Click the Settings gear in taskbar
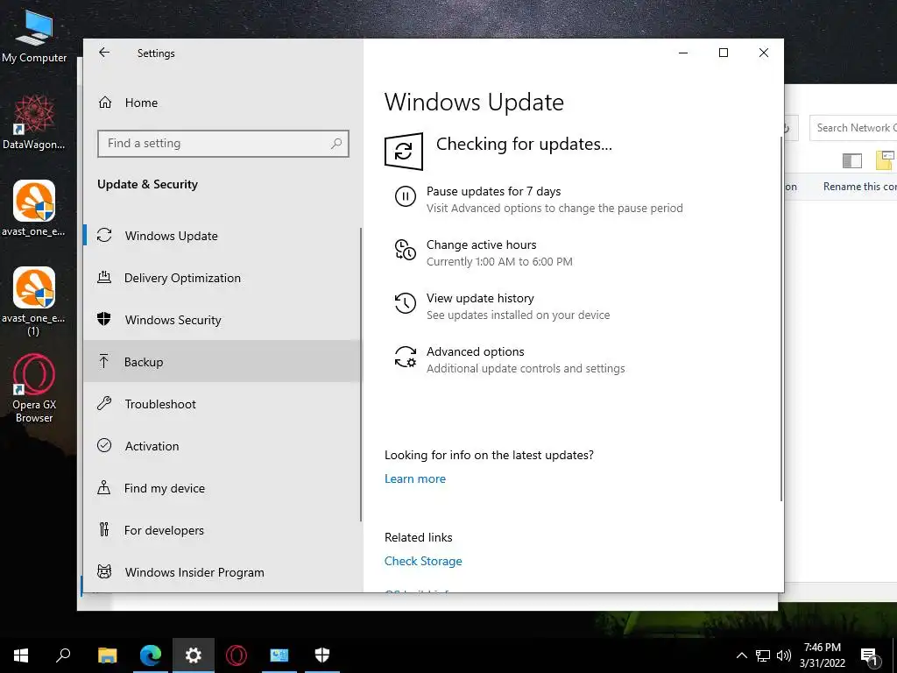The width and height of the screenshot is (897, 673). tap(194, 655)
